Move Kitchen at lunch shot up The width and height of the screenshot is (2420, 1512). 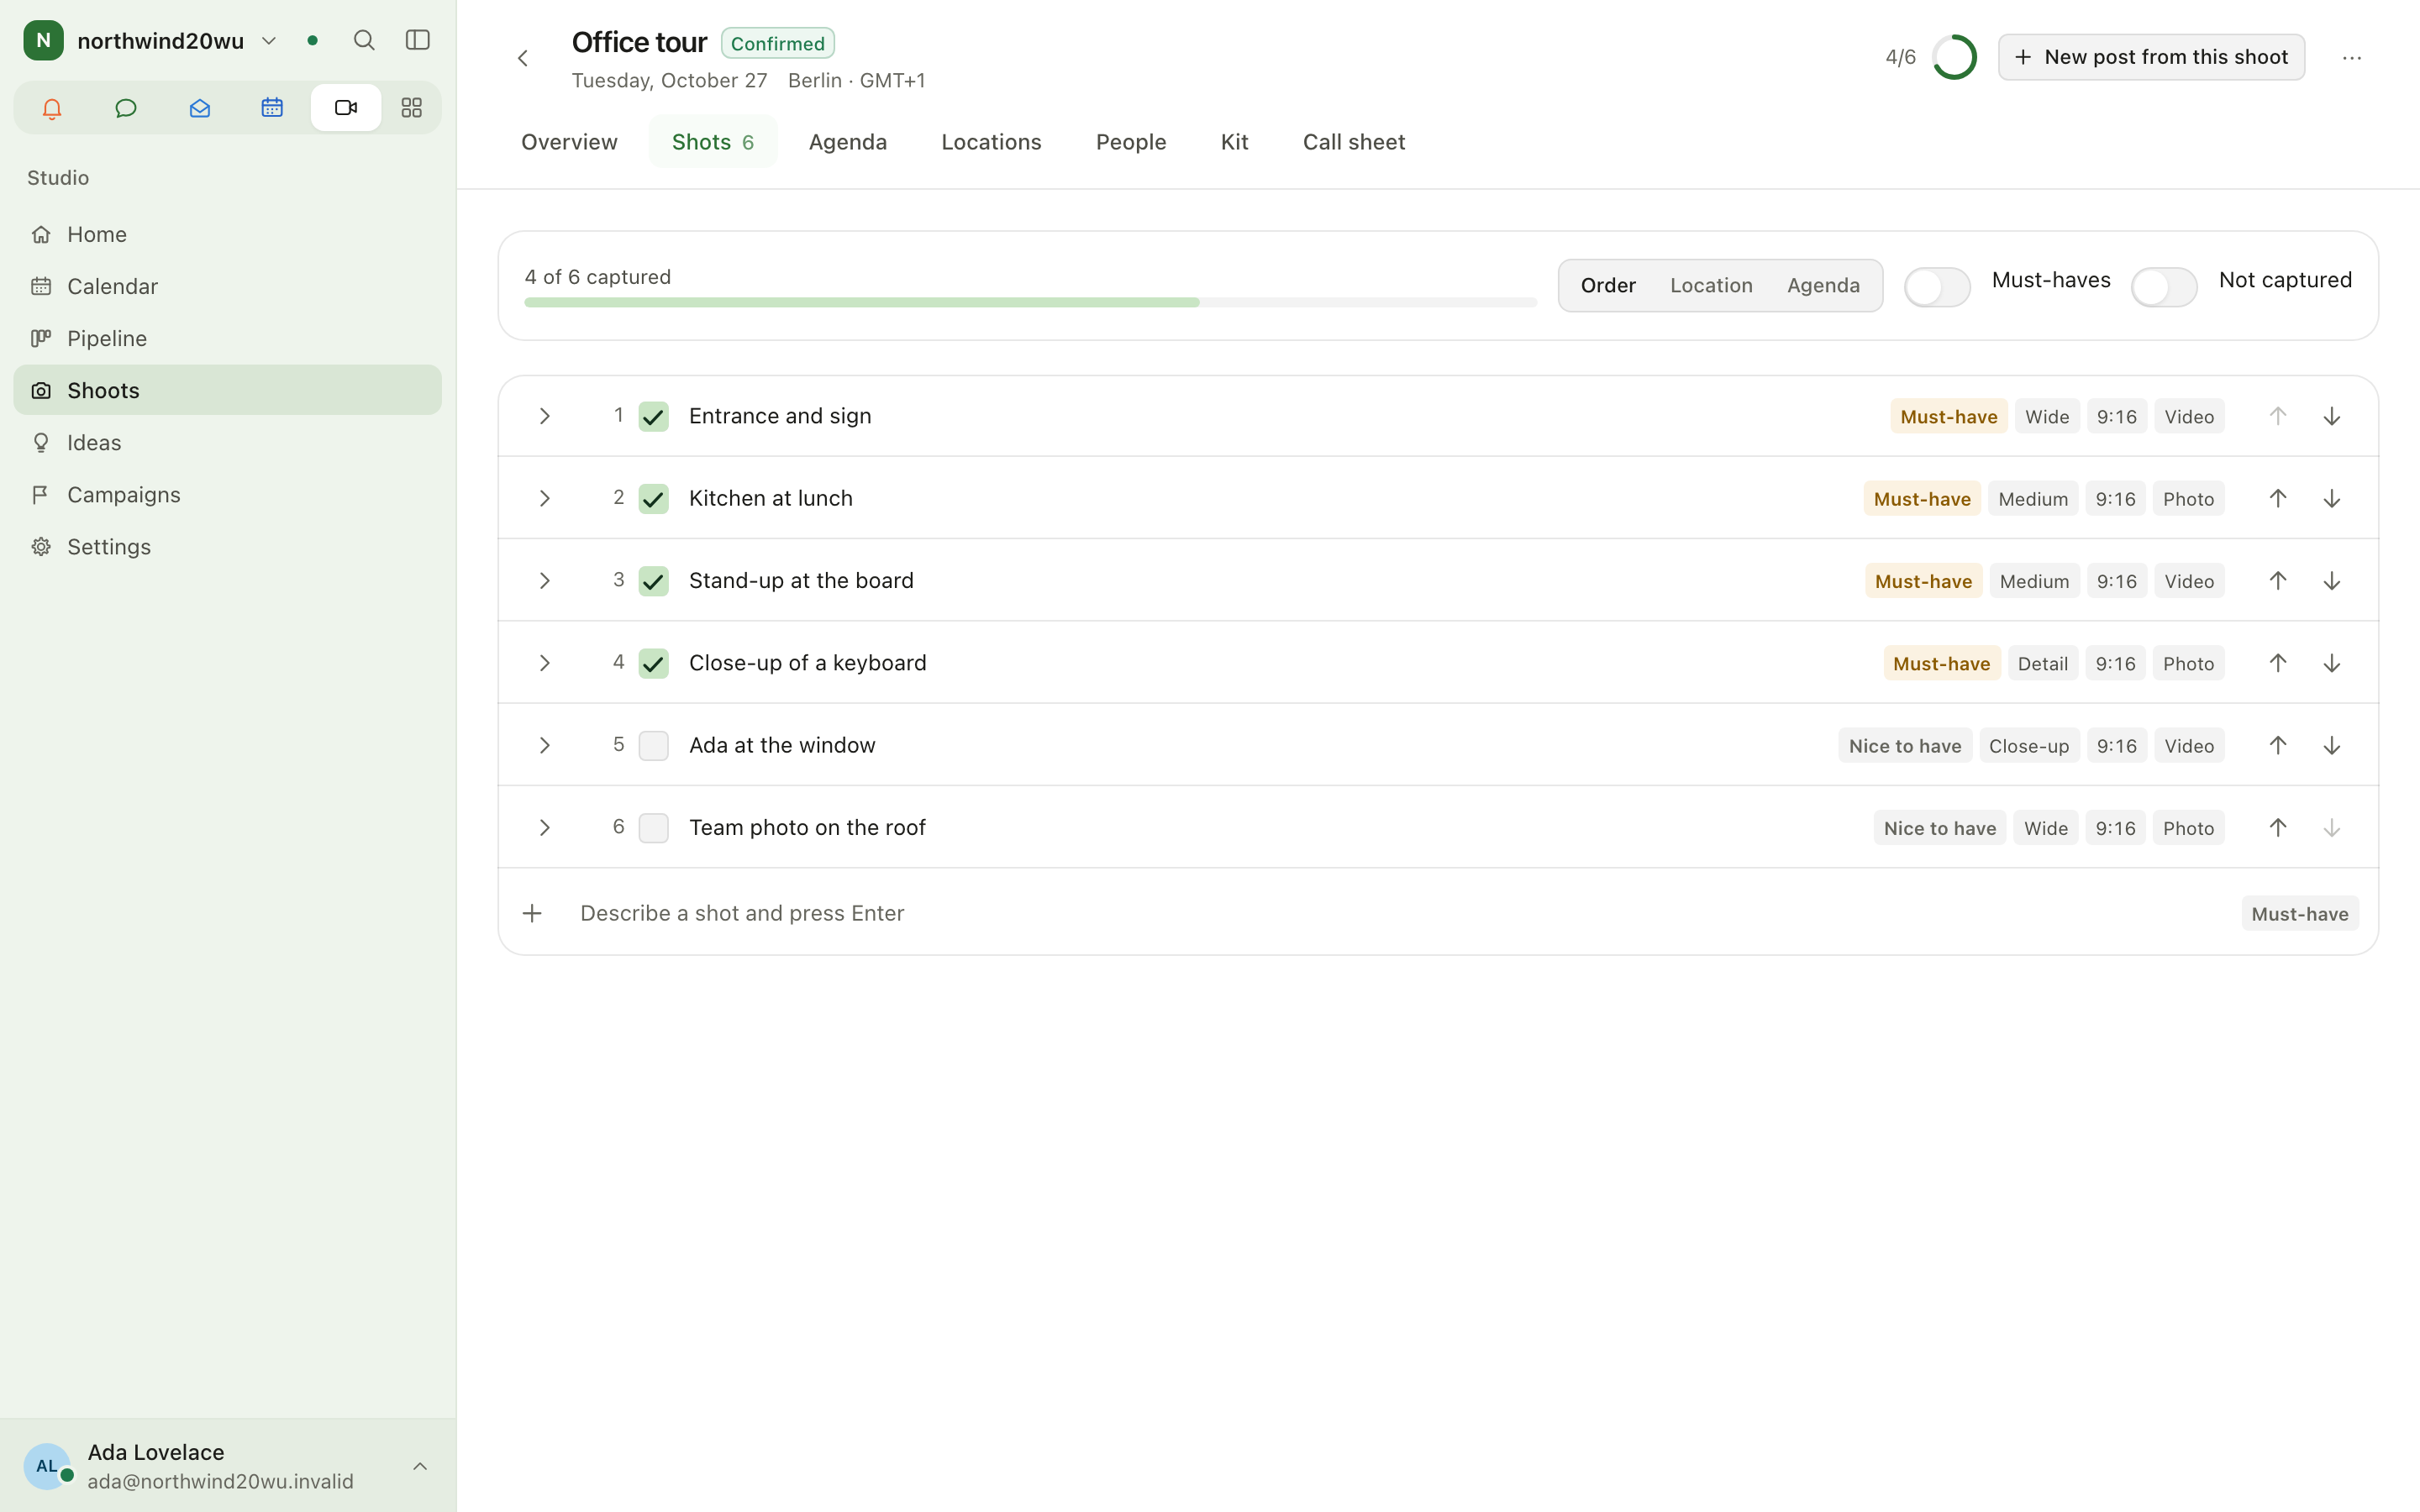2278,498
